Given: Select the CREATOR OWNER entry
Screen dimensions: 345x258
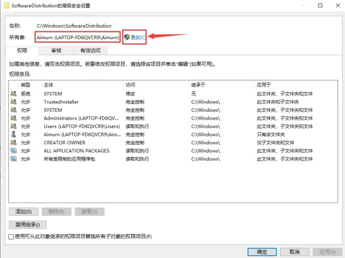Looking at the screenshot, I should click(64, 143).
